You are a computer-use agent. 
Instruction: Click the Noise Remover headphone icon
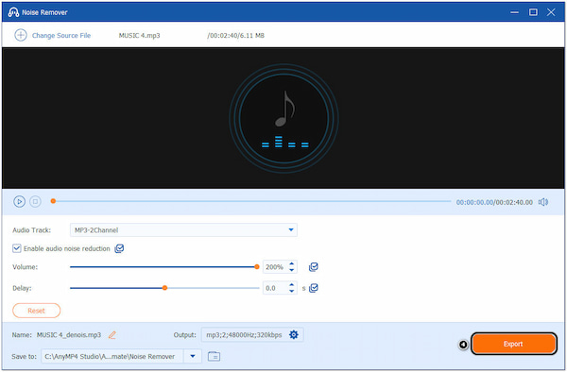click(x=13, y=12)
